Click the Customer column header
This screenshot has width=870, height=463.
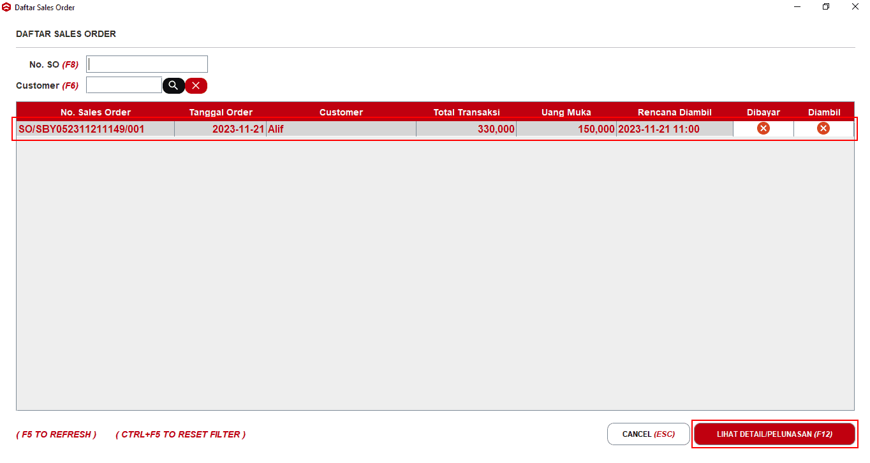(341, 112)
